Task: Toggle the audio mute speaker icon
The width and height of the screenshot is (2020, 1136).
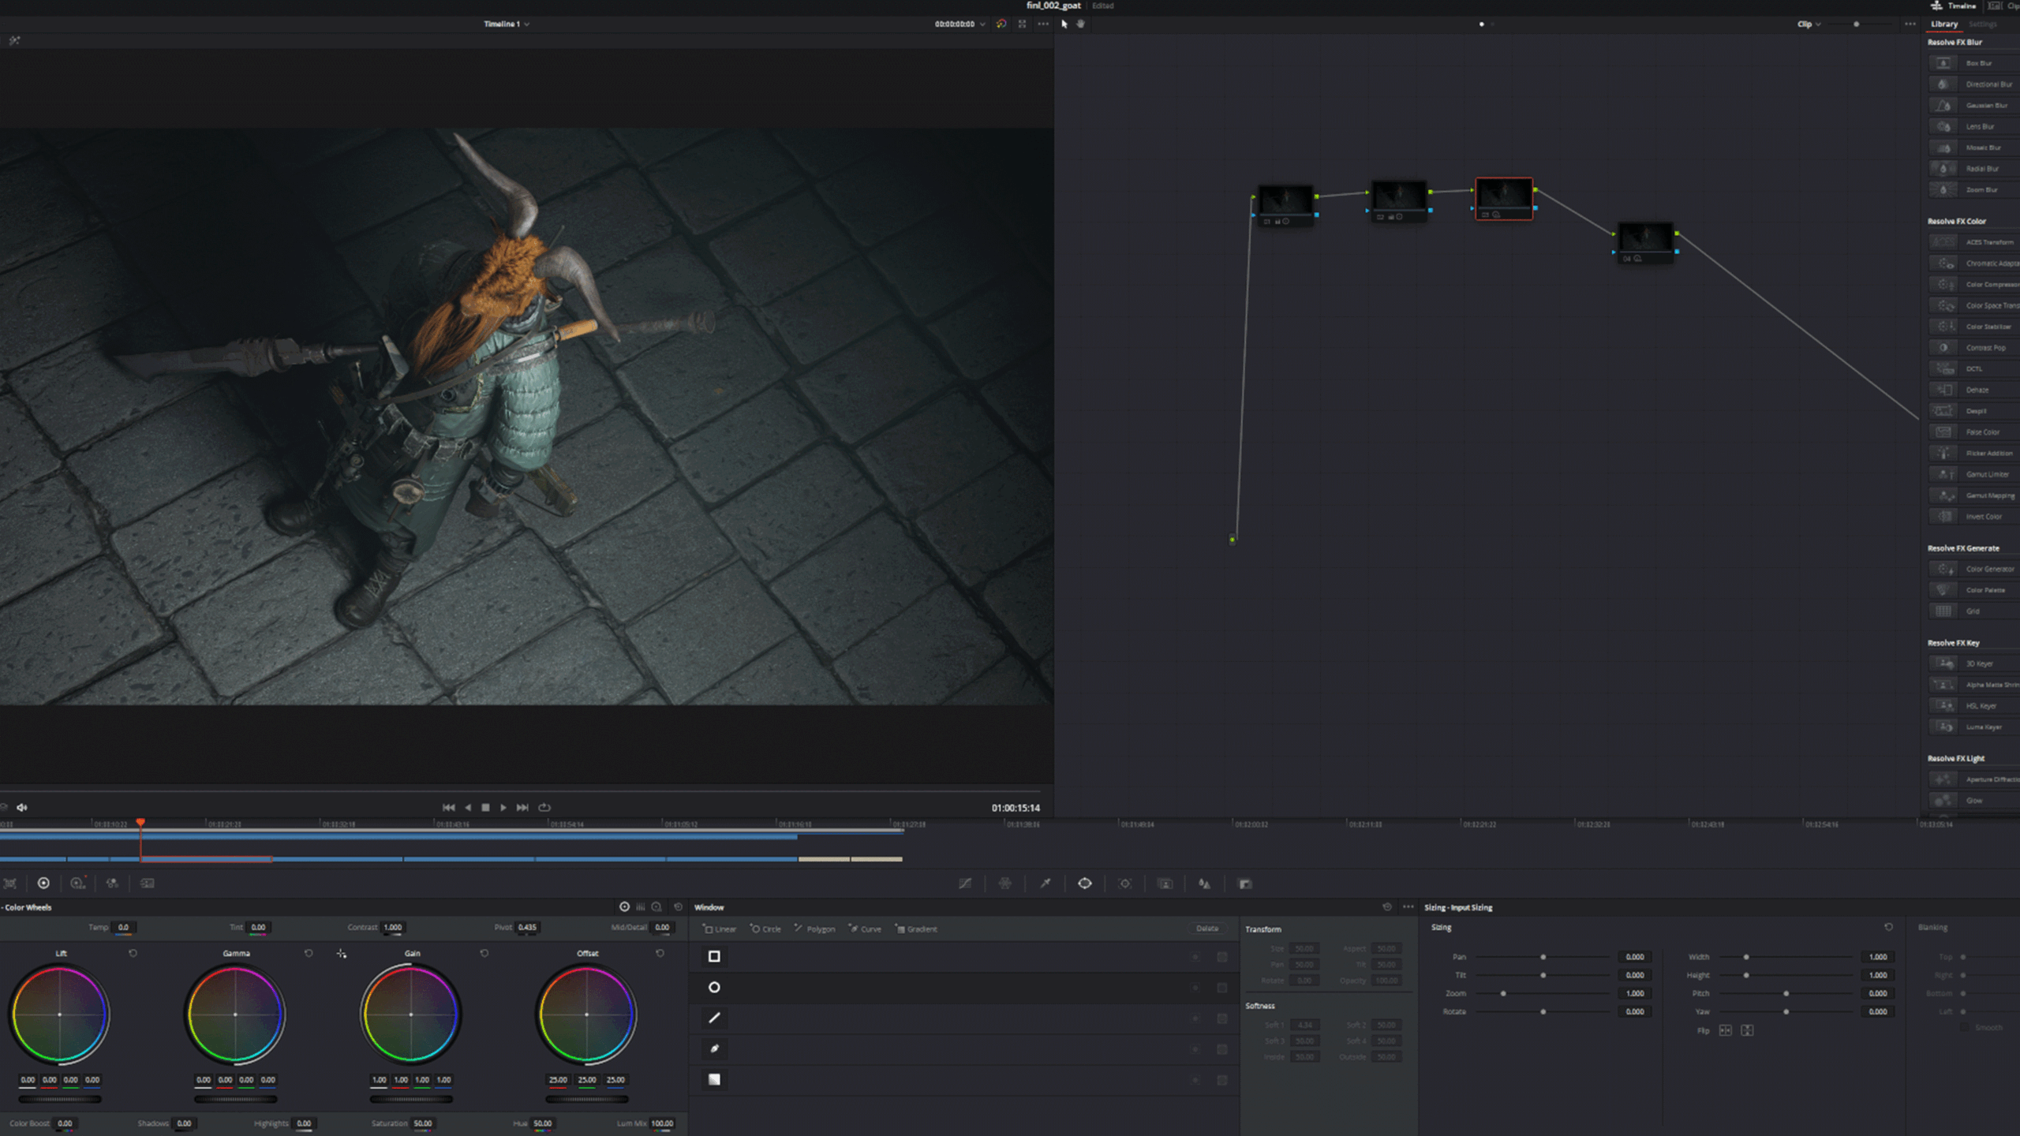Action: click(22, 807)
